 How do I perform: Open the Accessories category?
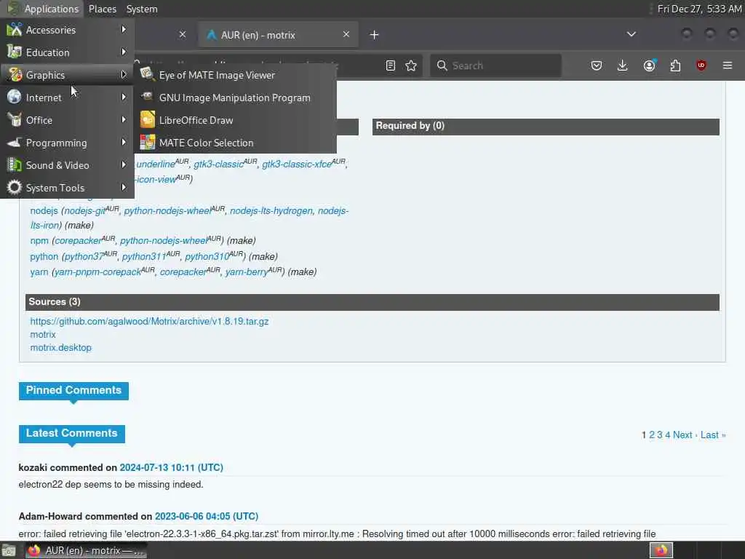[67, 30]
